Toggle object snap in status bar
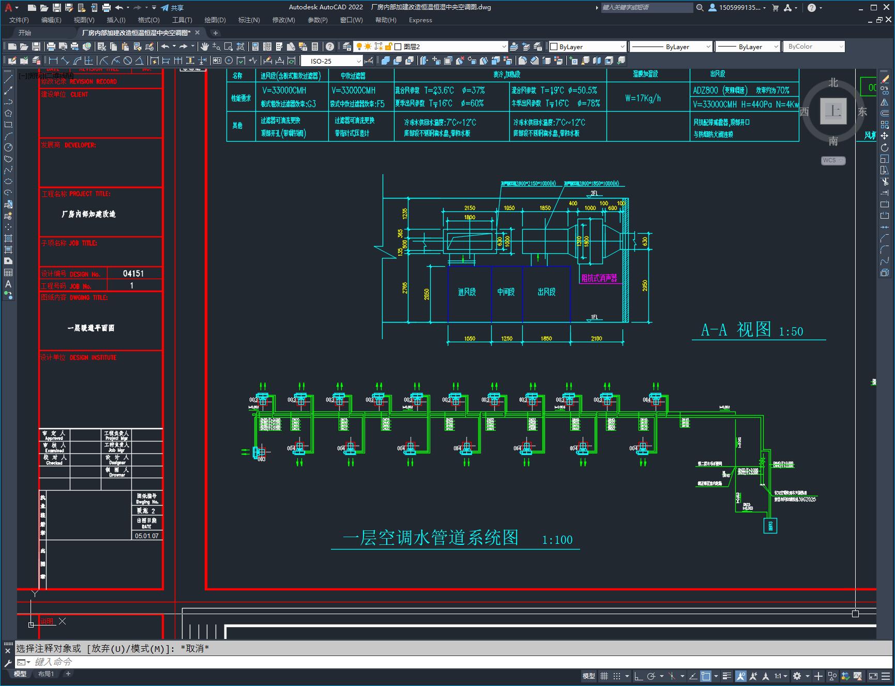Viewport: 895px width, 686px height. point(706,676)
